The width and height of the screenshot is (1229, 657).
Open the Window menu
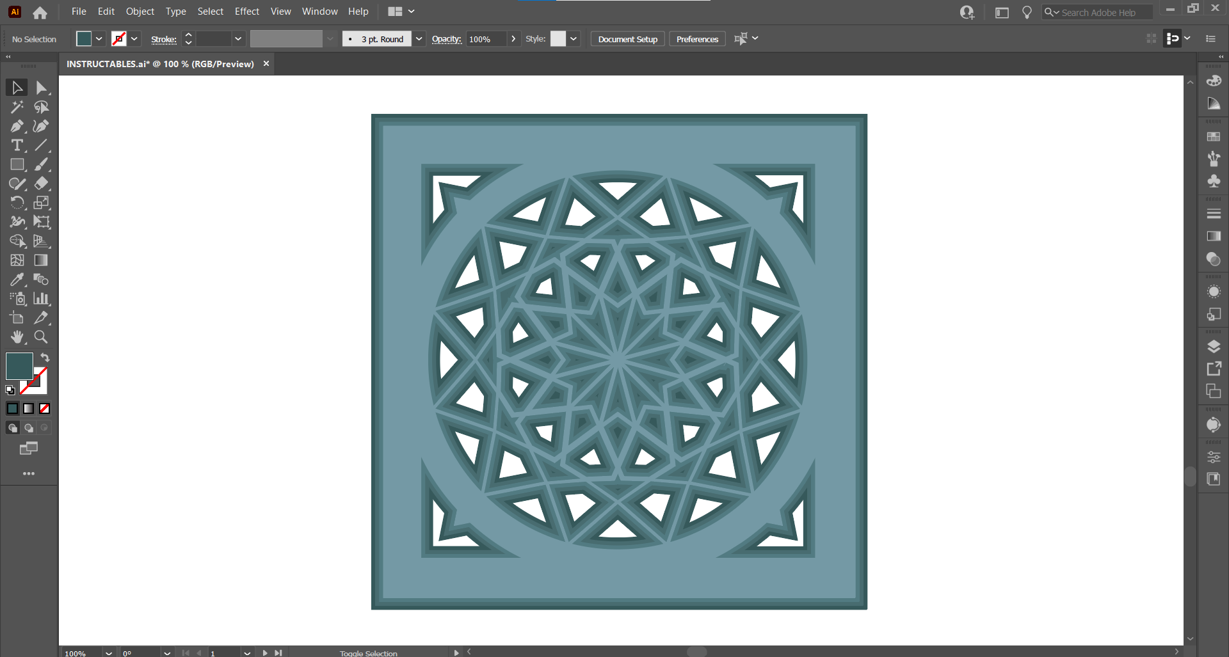(x=320, y=12)
